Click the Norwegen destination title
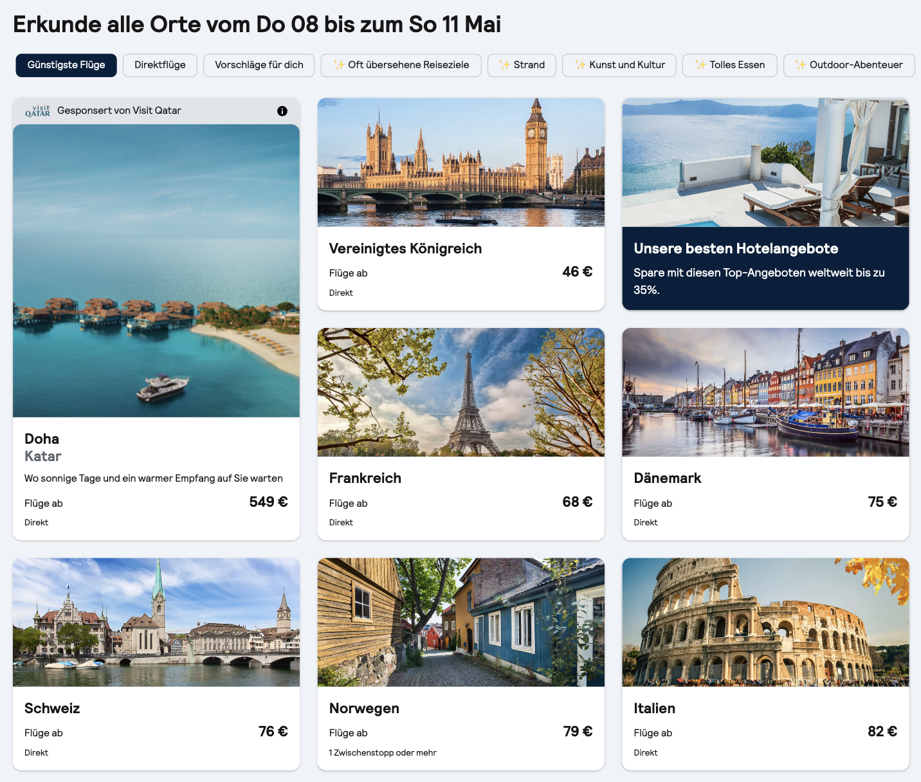 click(364, 708)
